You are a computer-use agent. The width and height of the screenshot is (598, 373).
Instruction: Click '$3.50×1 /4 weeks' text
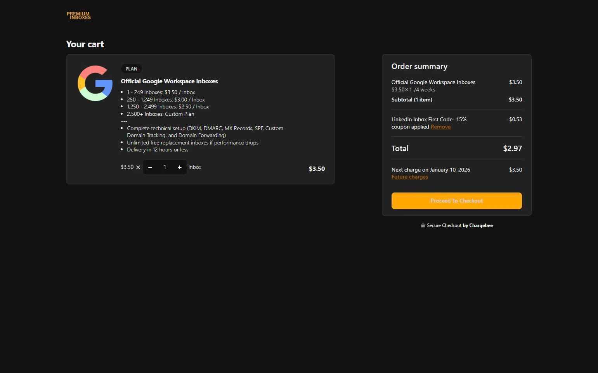[x=413, y=89]
